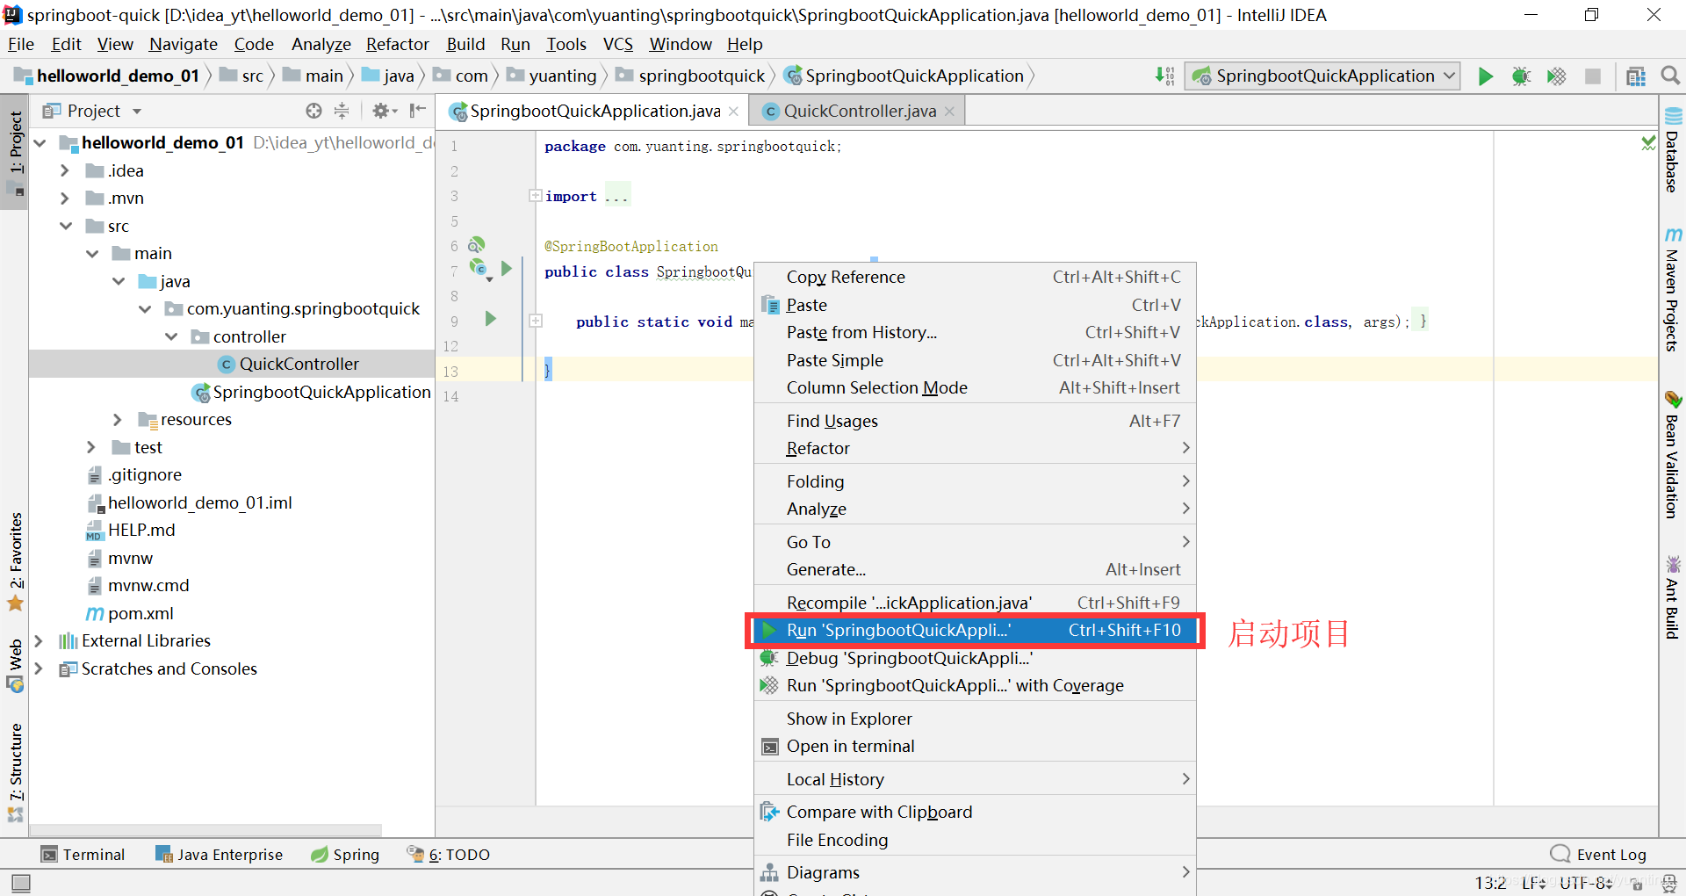Fold the main method at line 9
Viewport: 1686px width, 896px height.
tap(535, 321)
